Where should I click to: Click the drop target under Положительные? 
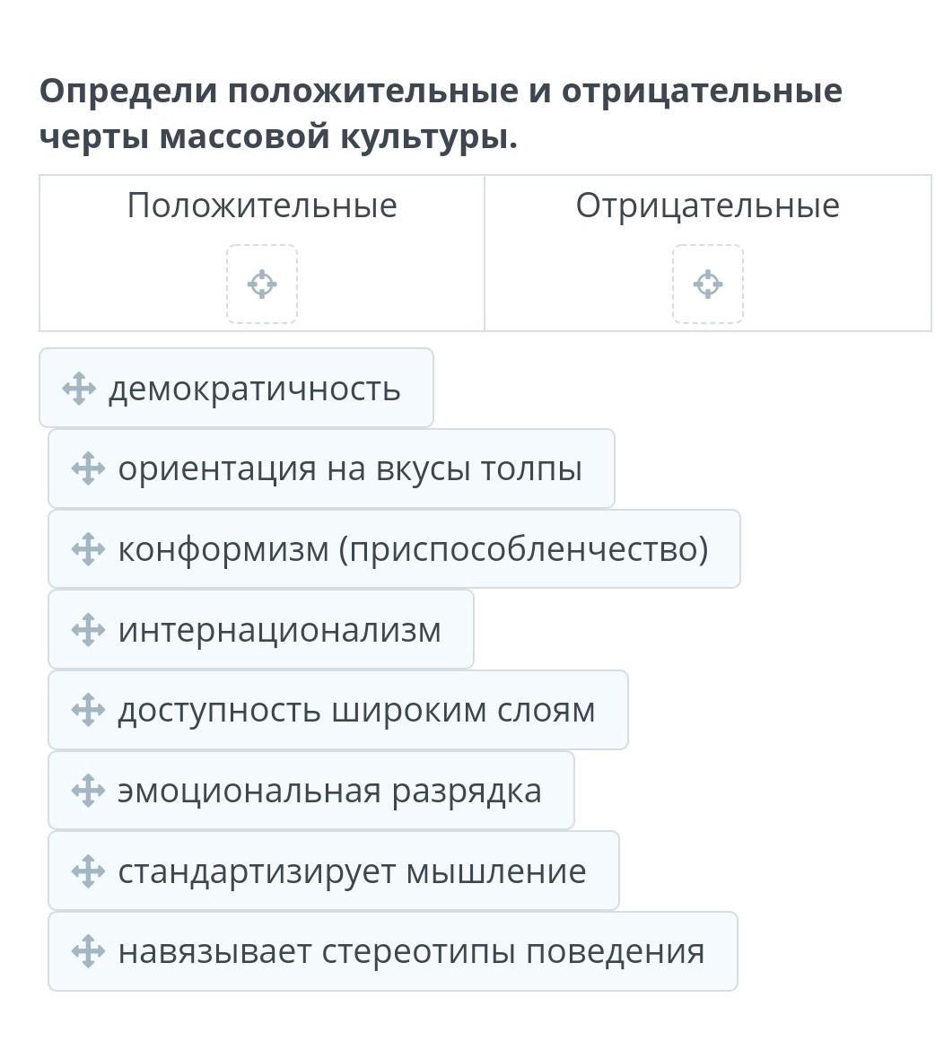262,284
